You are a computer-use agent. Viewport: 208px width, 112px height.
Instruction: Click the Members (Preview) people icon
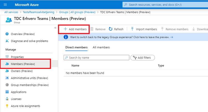tap(7, 64)
